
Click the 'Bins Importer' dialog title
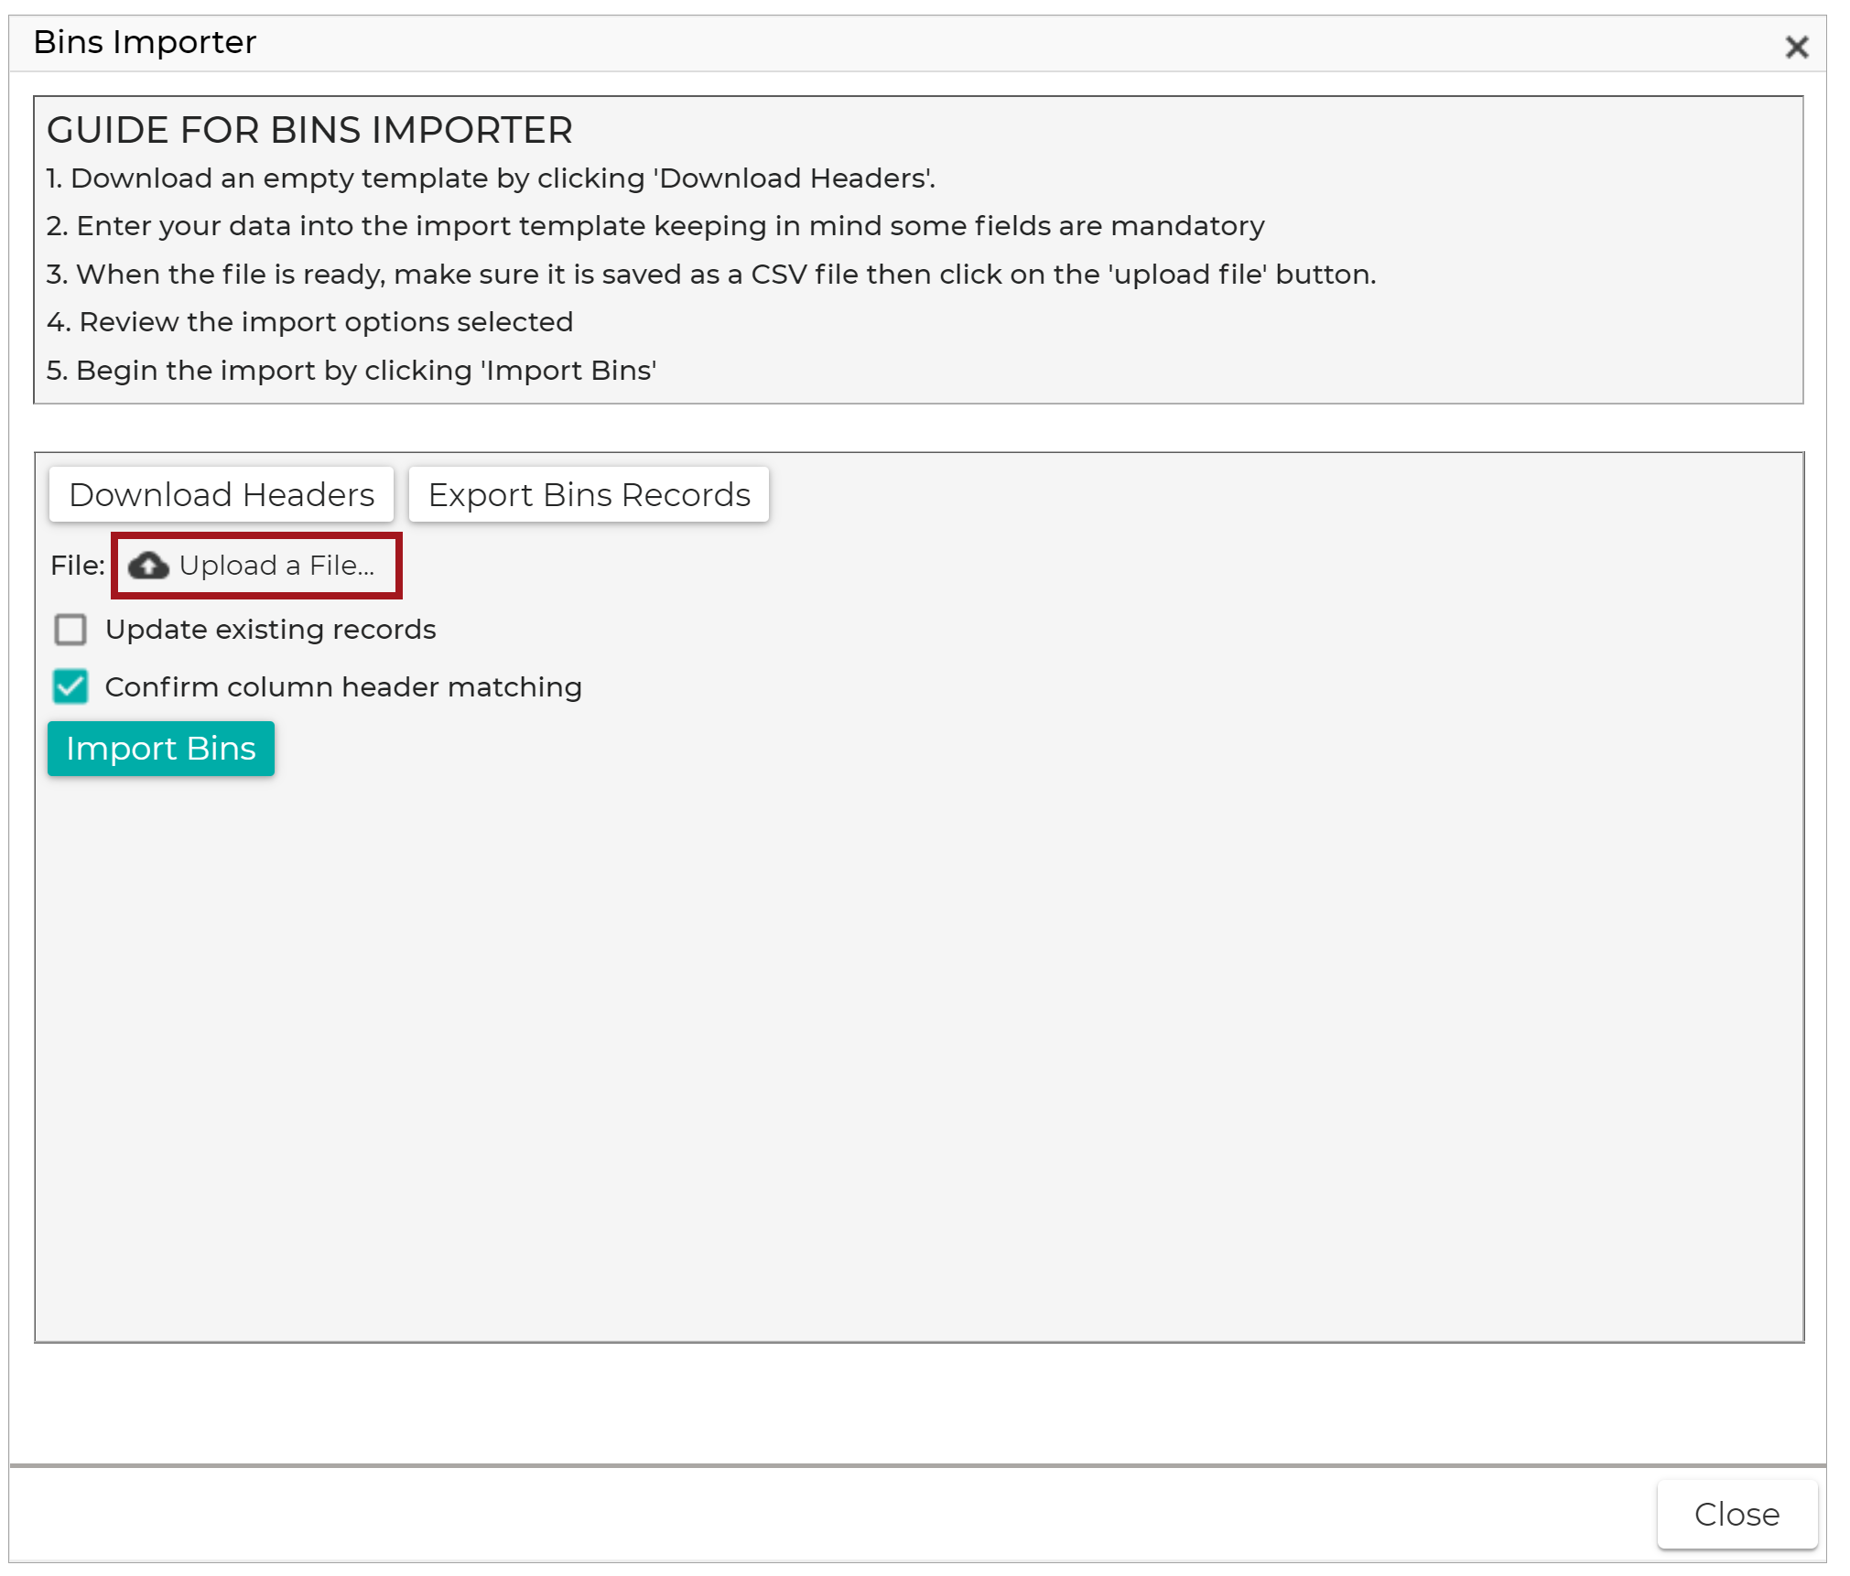(145, 42)
